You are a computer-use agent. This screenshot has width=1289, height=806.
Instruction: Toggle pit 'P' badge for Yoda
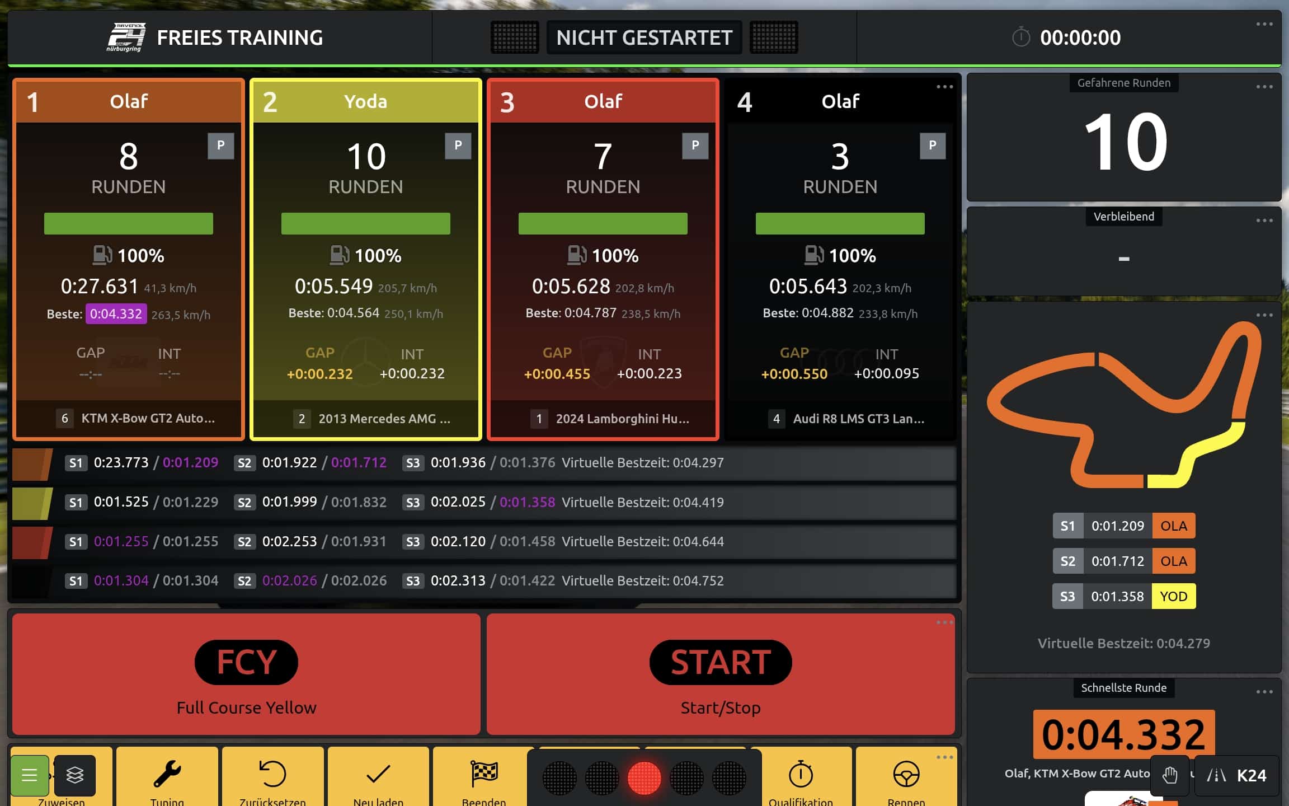pyautogui.click(x=458, y=146)
